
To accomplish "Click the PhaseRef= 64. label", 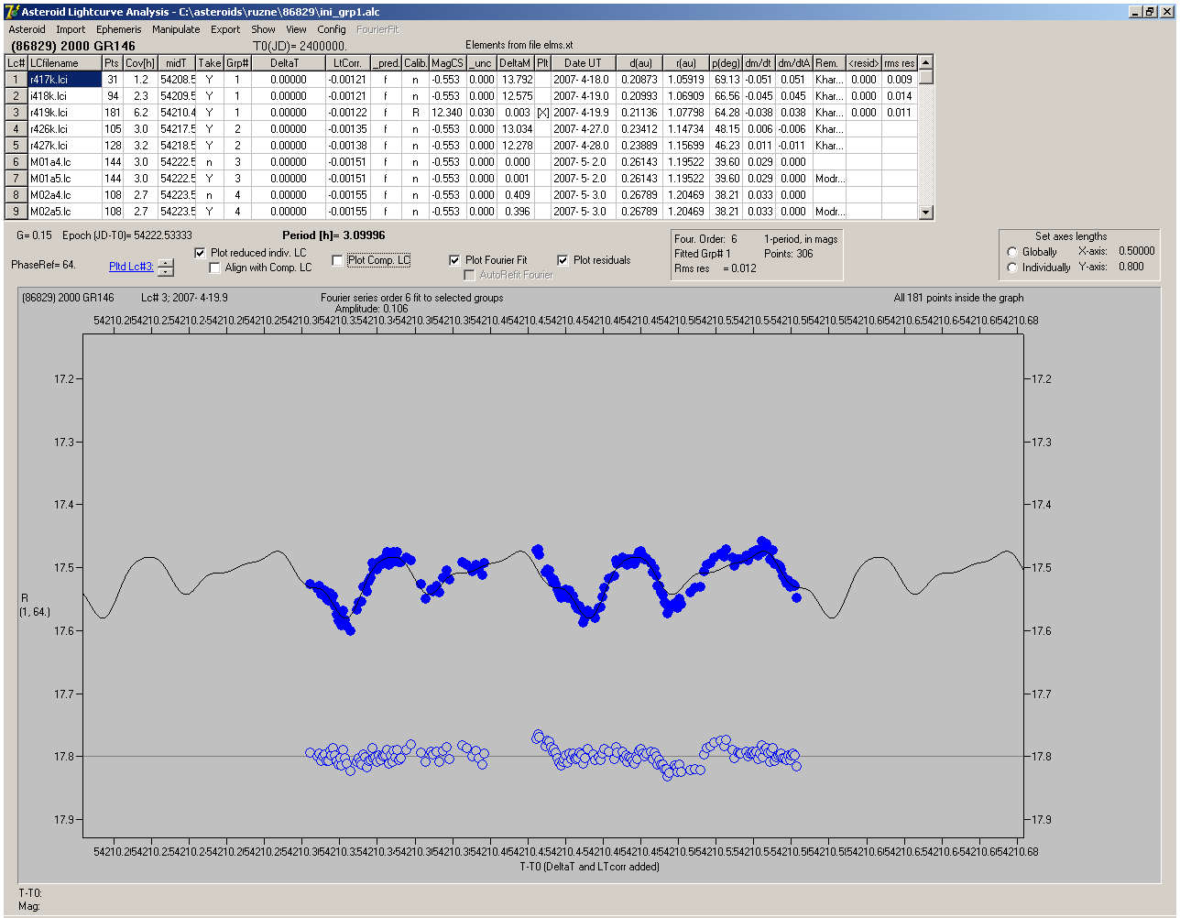I will pos(43,265).
